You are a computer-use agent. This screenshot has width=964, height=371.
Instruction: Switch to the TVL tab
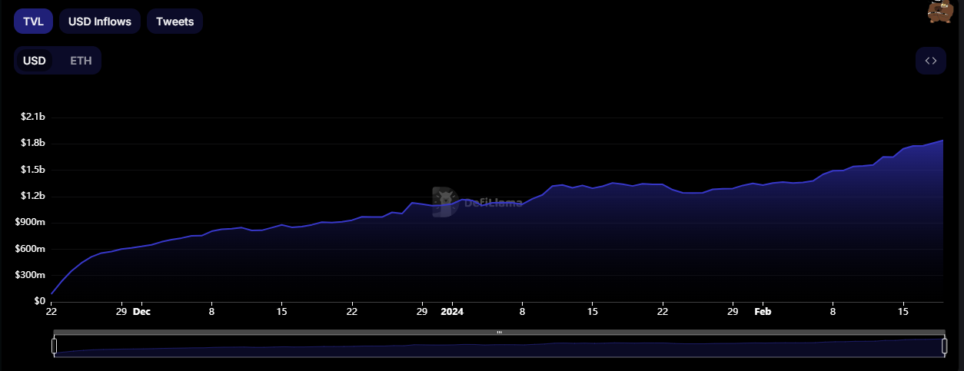click(33, 22)
